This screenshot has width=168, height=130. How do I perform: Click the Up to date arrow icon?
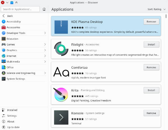tap(4, 127)
